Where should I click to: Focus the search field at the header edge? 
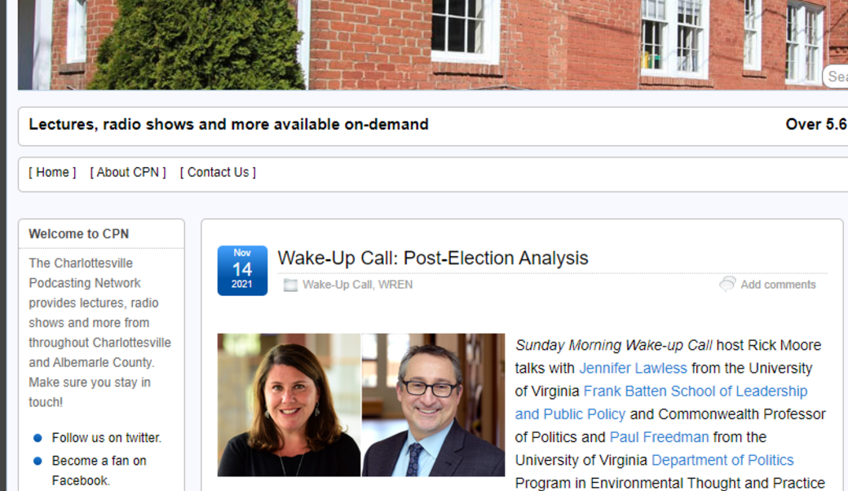pyautogui.click(x=837, y=77)
